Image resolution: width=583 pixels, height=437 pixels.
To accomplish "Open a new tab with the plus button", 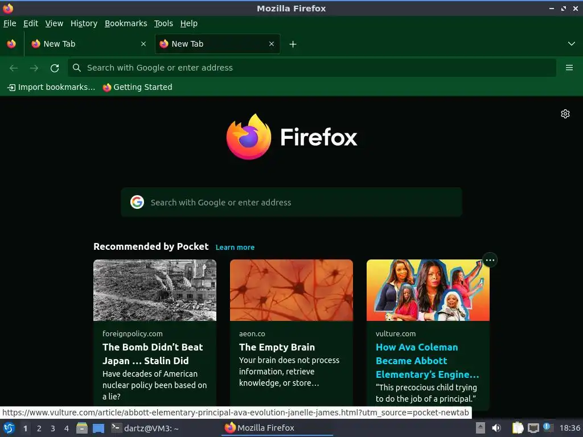I will (293, 44).
